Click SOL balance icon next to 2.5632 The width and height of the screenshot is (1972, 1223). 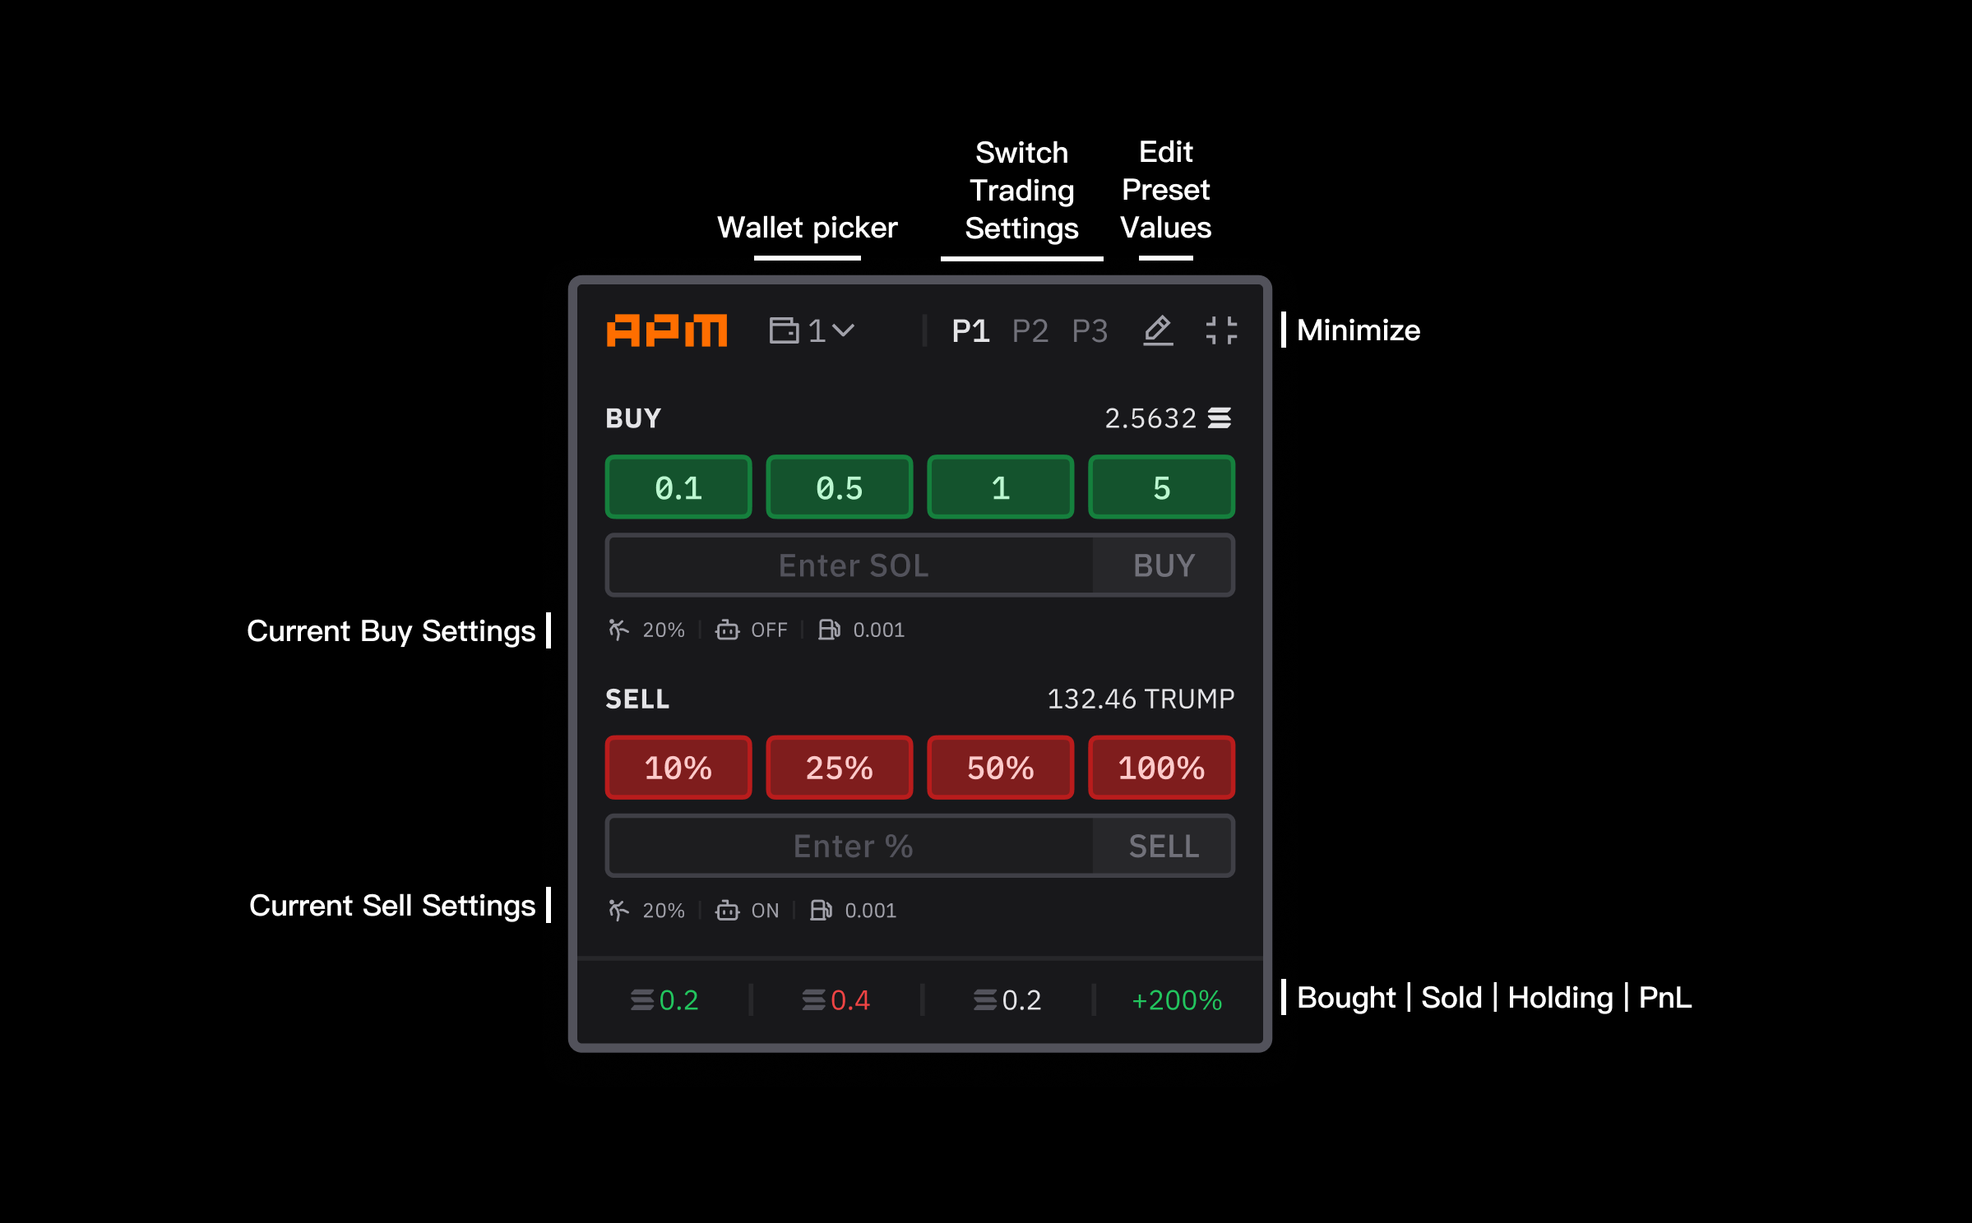[1220, 418]
